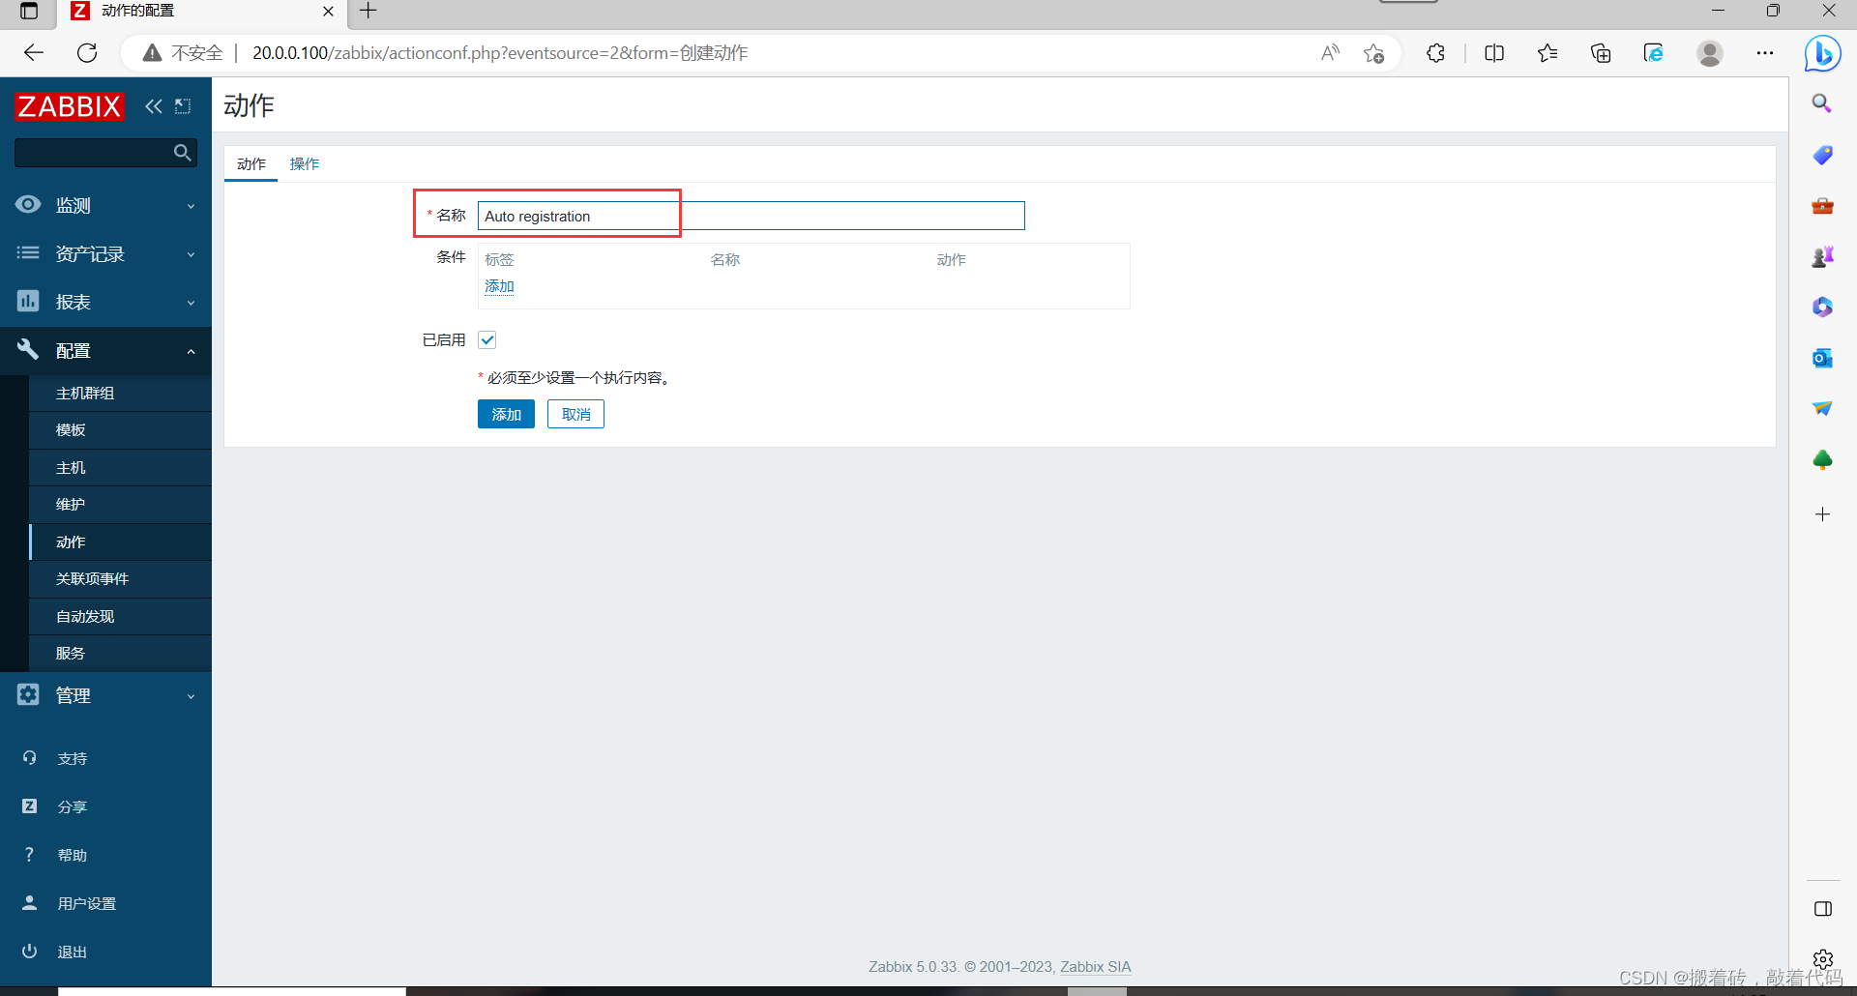Open browser settings and more menu

pyautogui.click(x=1765, y=53)
